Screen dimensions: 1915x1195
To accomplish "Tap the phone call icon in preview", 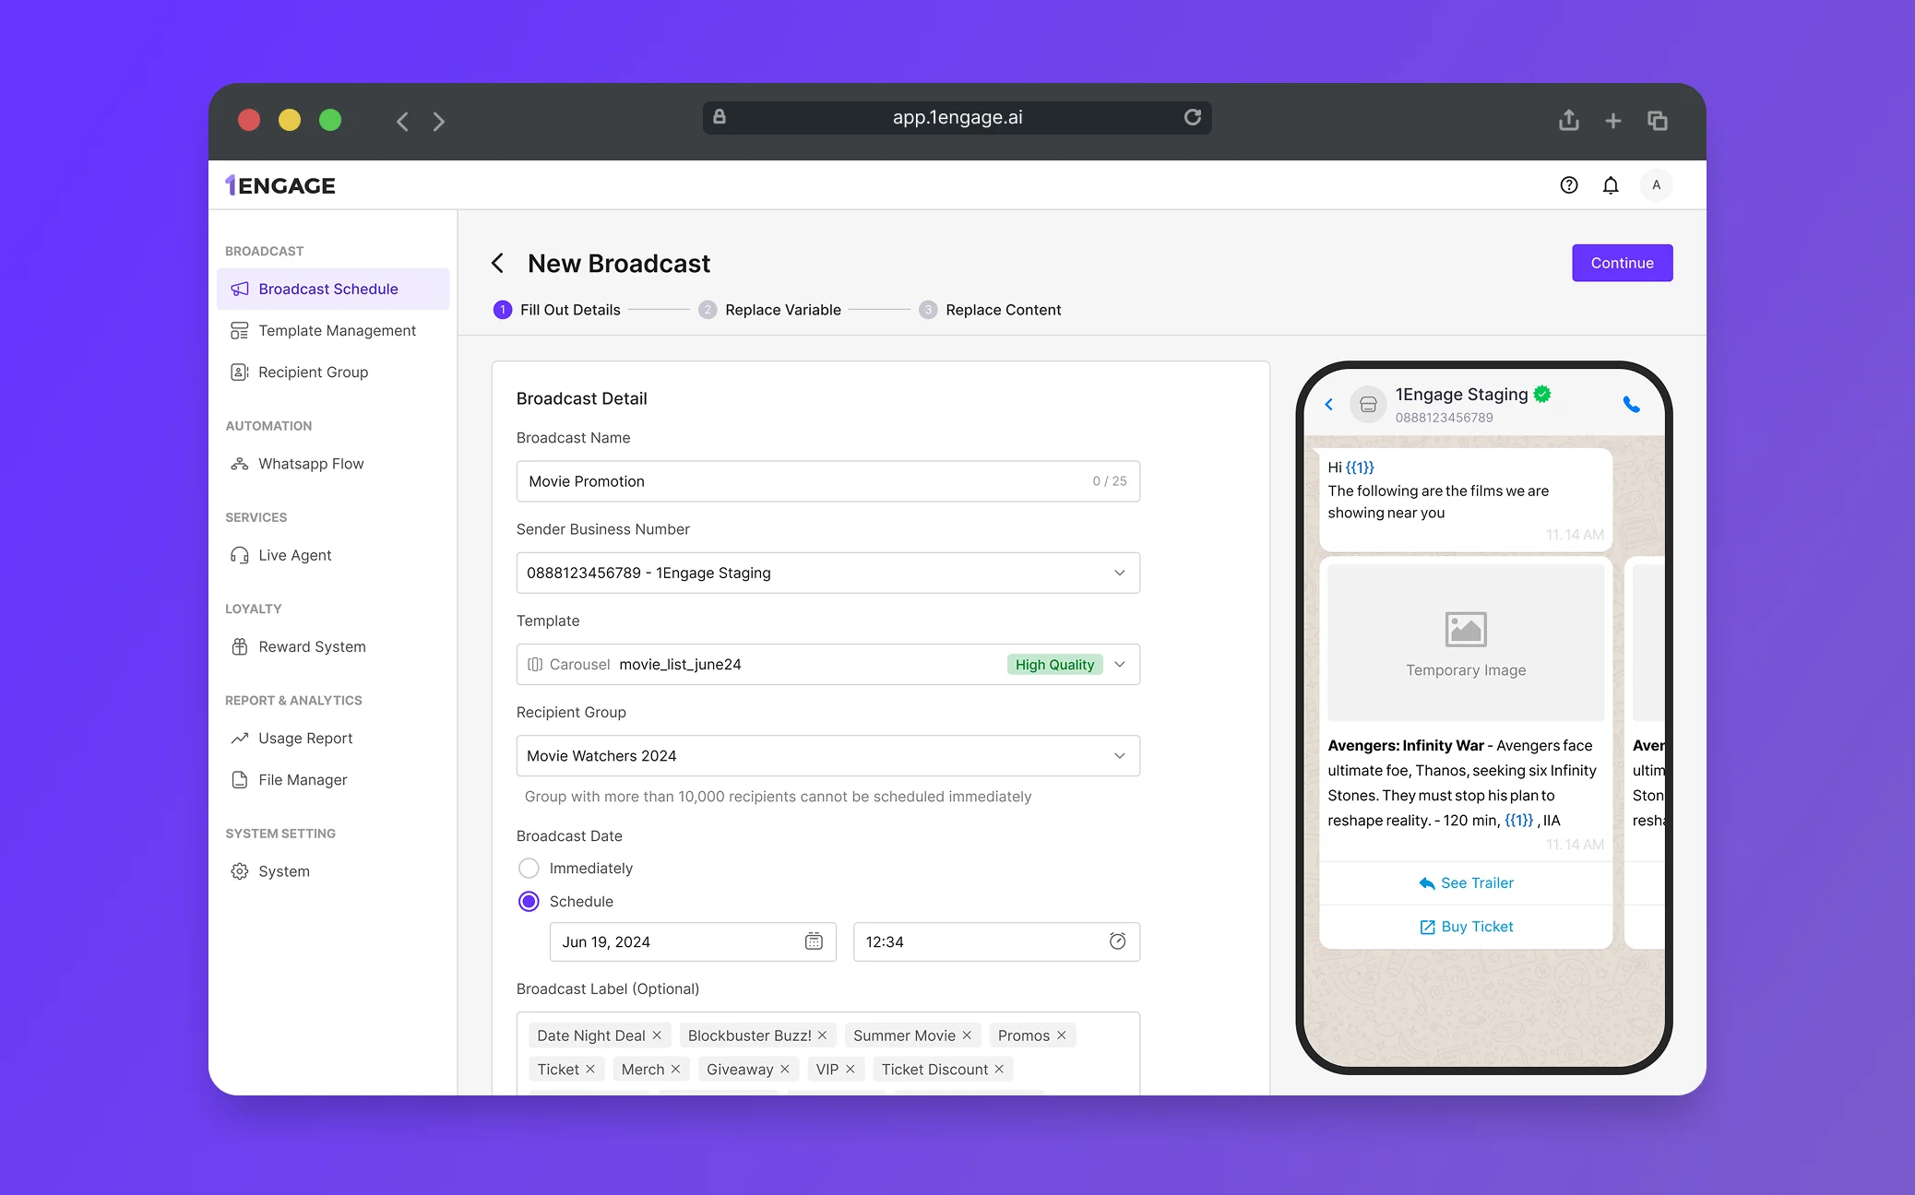I will [1631, 404].
